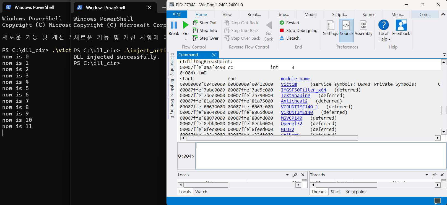
Task: Close the second Windows PowerShell tab
Action: (x=149, y=7)
